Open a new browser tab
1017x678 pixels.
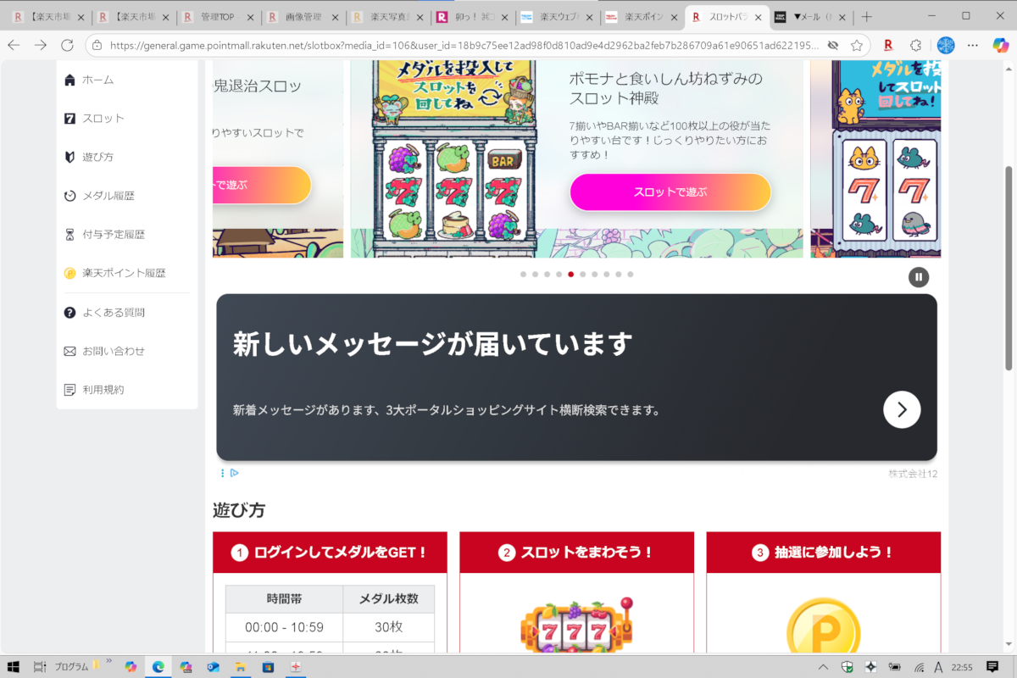[x=866, y=16]
